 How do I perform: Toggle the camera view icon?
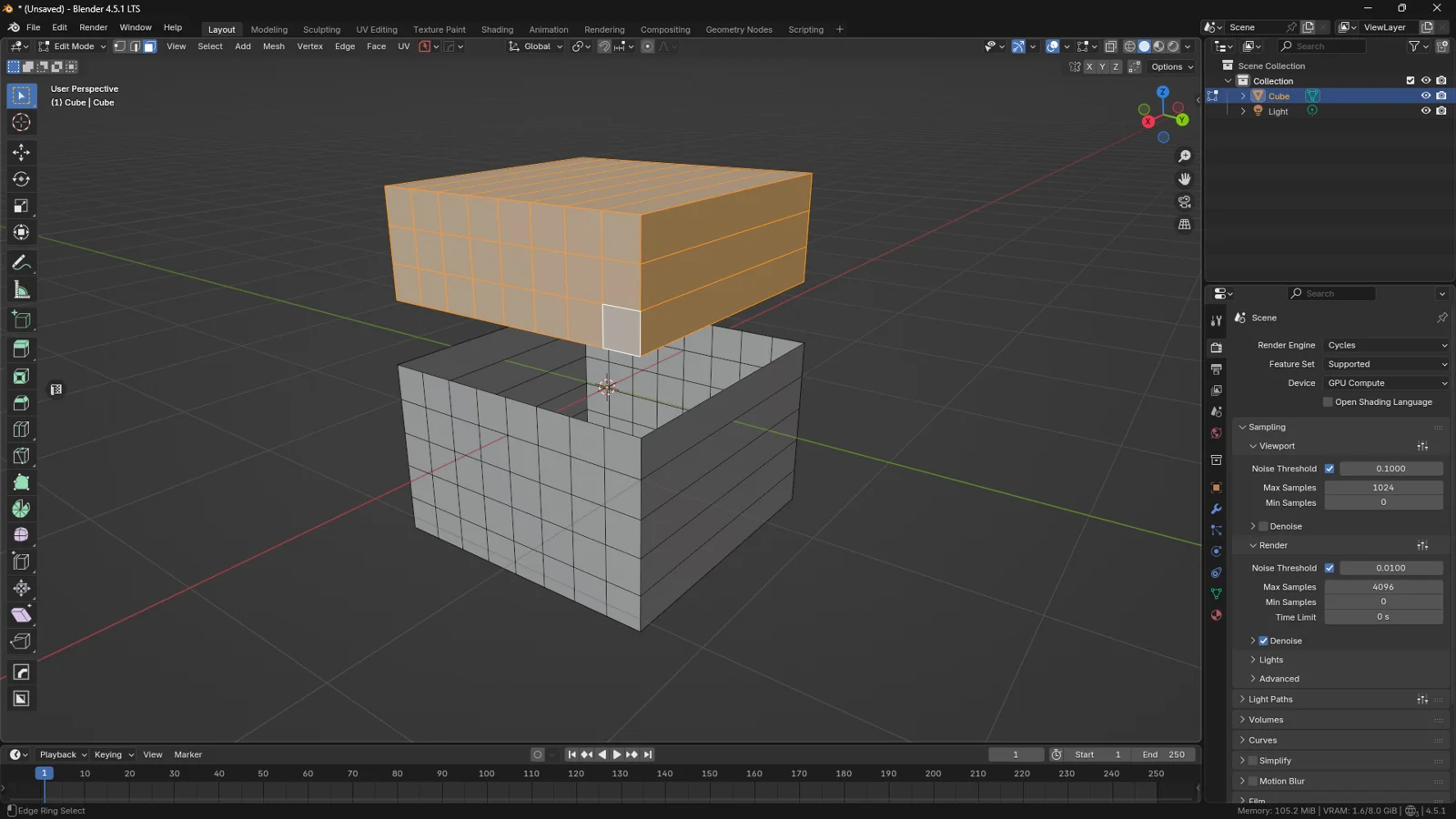pos(1184,202)
